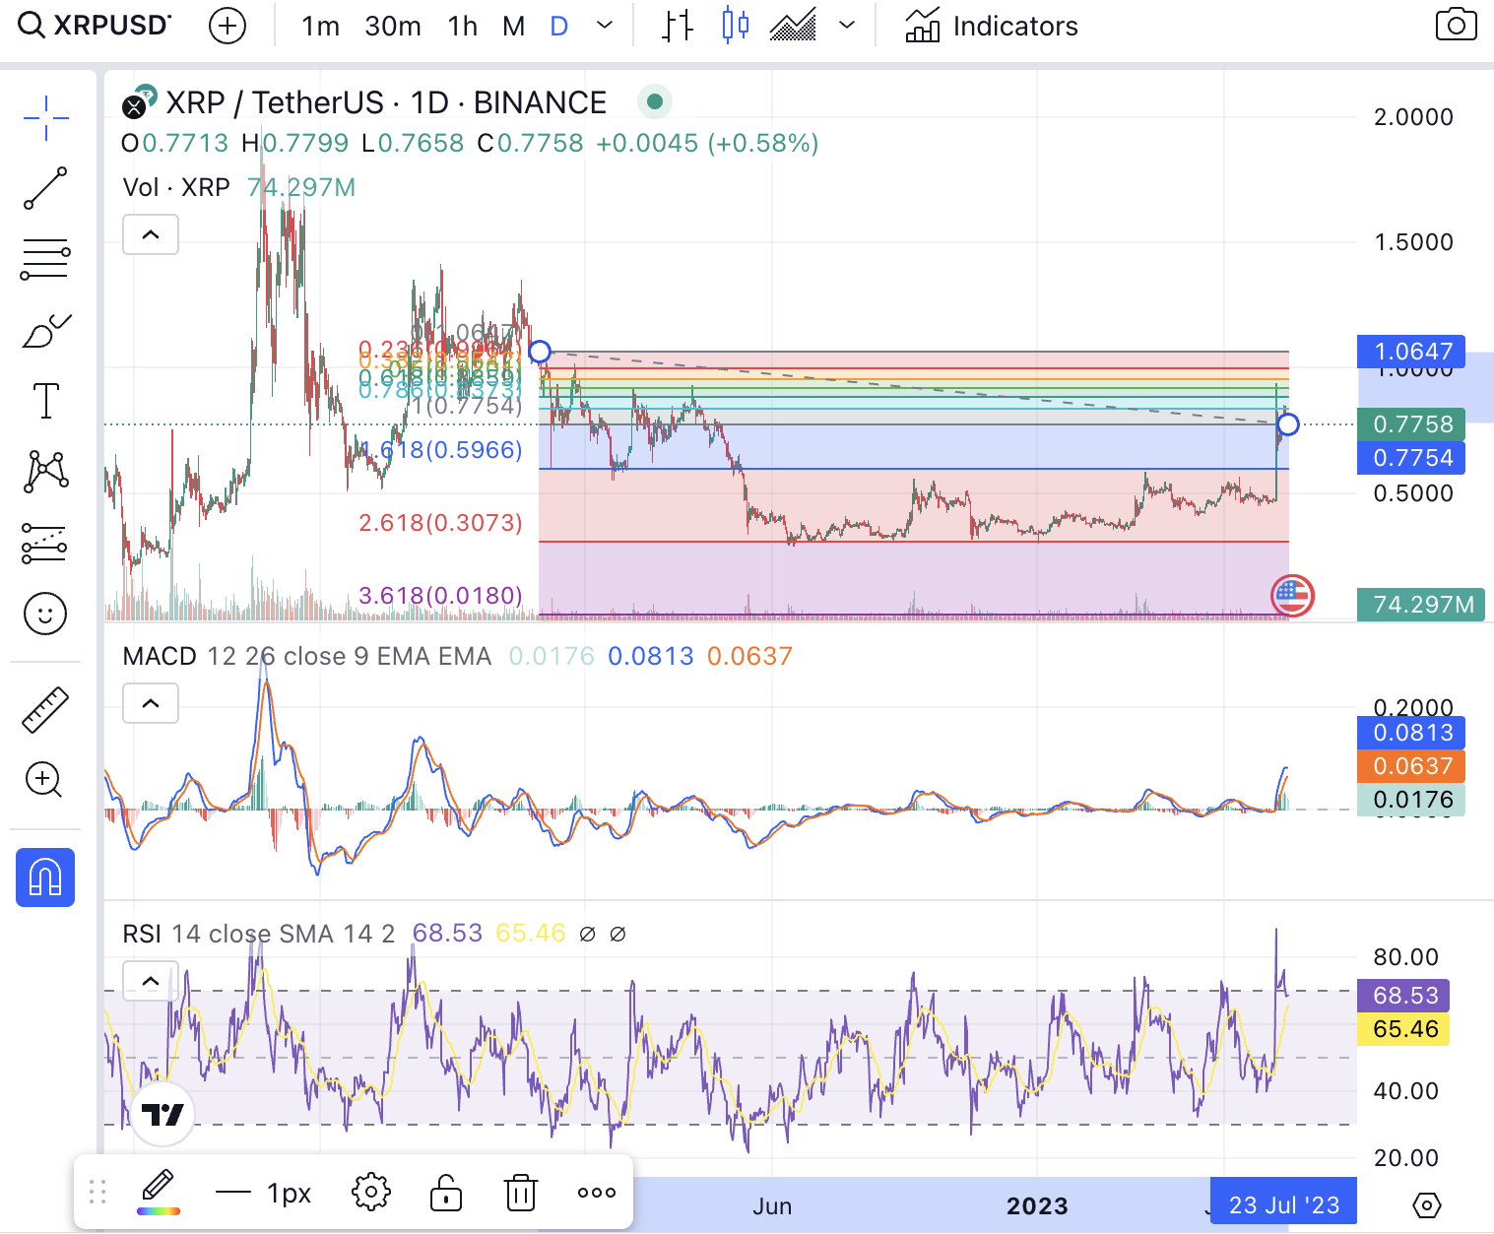Click the 0.0637 signal axis label

[x=1412, y=766]
